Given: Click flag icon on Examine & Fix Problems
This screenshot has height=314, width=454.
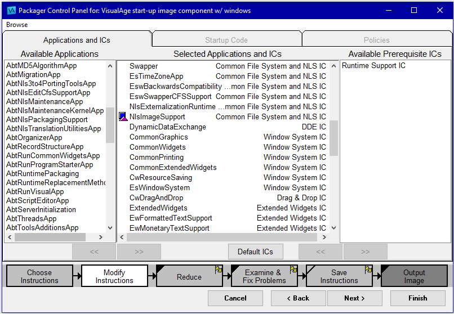Looking at the screenshot, I should (x=293, y=270).
